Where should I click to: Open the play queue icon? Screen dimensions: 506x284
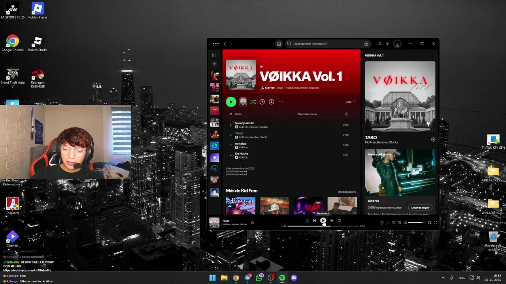pyautogui.click(x=393, y=223)
